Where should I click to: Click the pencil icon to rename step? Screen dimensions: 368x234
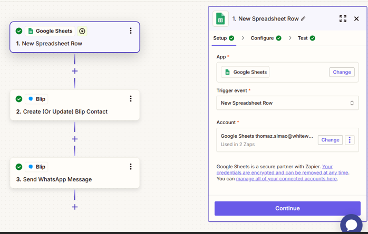tap(303, 18)
